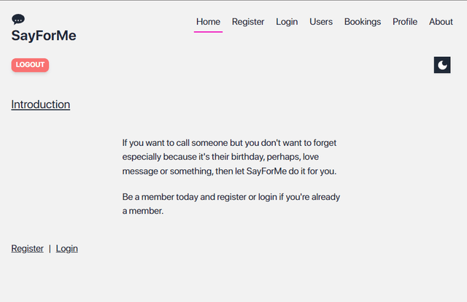This screenshot has height=302, width=467.
Task: Click the SayForMe site title
Action: point(44,36)
